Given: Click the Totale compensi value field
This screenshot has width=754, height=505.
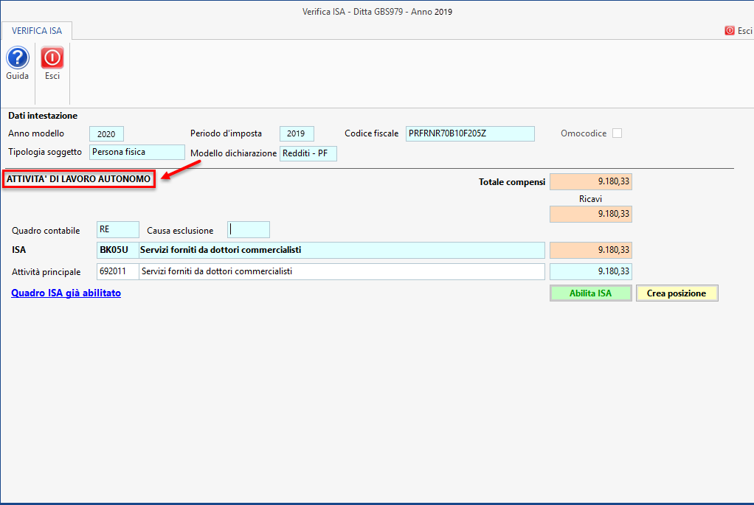Looking at the screenshot, I should tap(590, 181).
